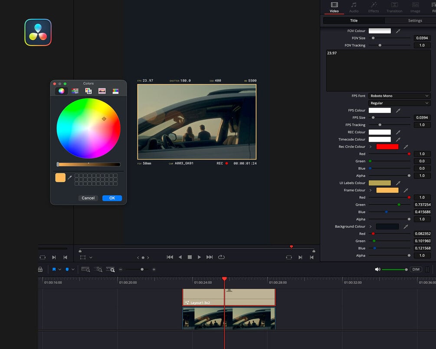
Task: Click Timecode Colour eyedropper icon
Action: [x=398, y=139]
